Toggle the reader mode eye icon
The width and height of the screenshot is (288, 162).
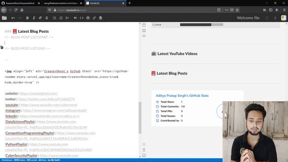(x=144, y=36)
